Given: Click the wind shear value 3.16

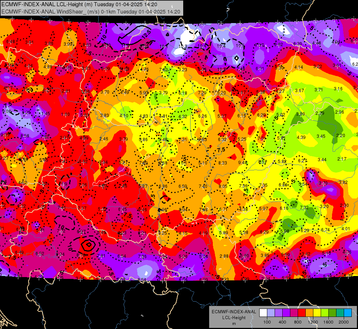Looking at the screenshot, I should point(338,88).
